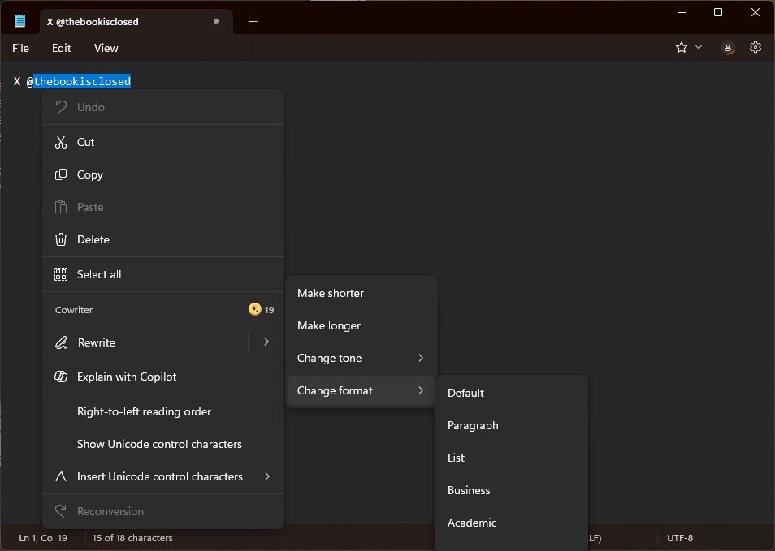
Task: Open the Edit menu
Action: [61, 48]
